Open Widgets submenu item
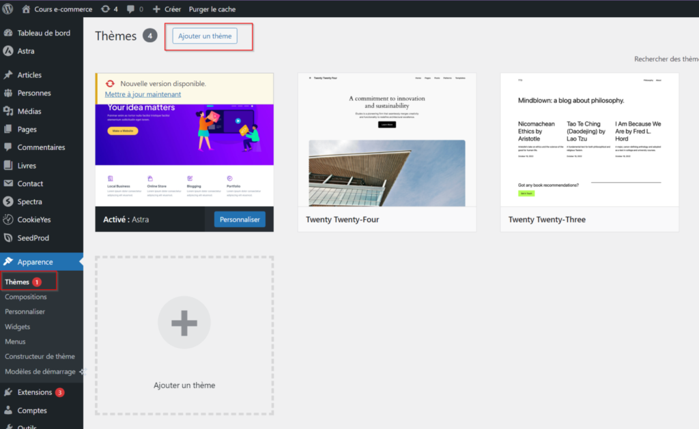This screenshot has height=429, width=699. [x=17, y=327]
